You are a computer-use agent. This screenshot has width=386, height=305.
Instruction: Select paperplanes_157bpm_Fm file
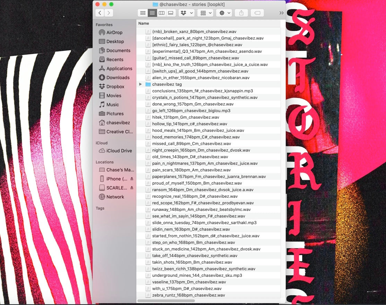pos(208,177)
